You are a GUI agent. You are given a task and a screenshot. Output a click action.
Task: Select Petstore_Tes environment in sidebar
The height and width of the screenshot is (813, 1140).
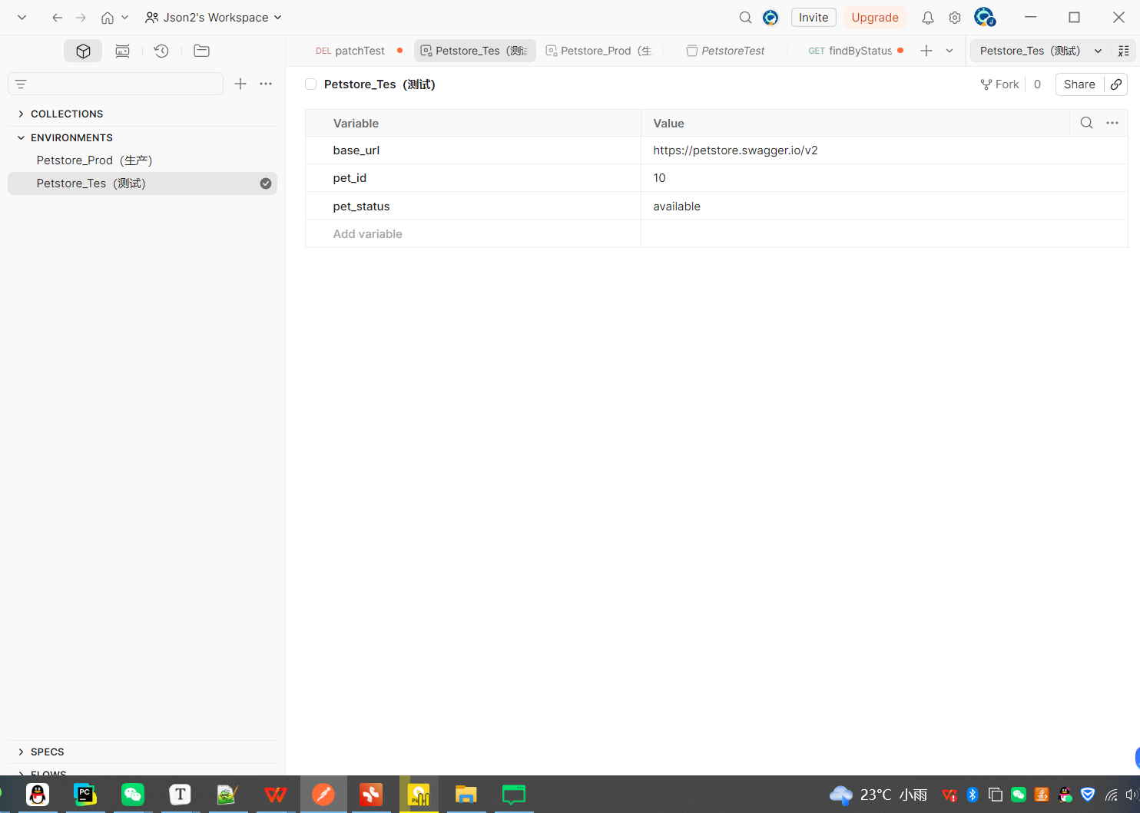pos(143,183)
